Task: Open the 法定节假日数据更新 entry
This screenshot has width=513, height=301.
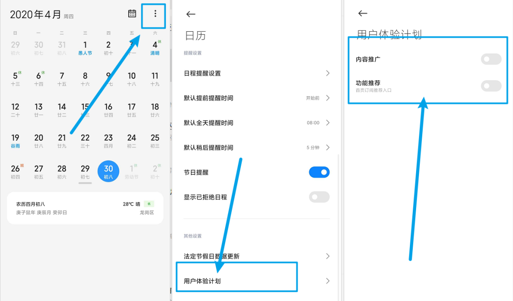Action: (256, 256)
